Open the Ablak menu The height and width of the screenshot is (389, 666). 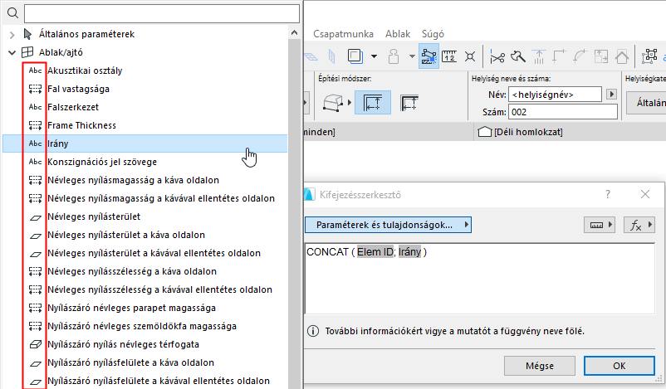coord(398,34)
